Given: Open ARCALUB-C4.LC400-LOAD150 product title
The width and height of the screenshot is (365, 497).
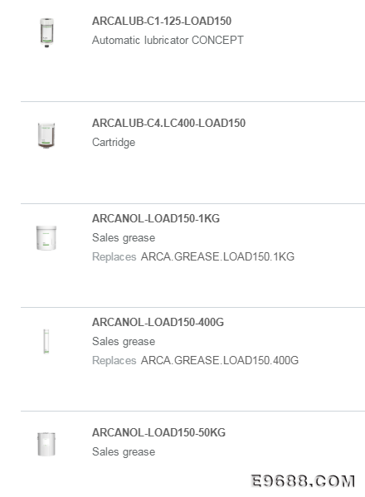Looking at the screenshot, I should click(x=168, y=123).
